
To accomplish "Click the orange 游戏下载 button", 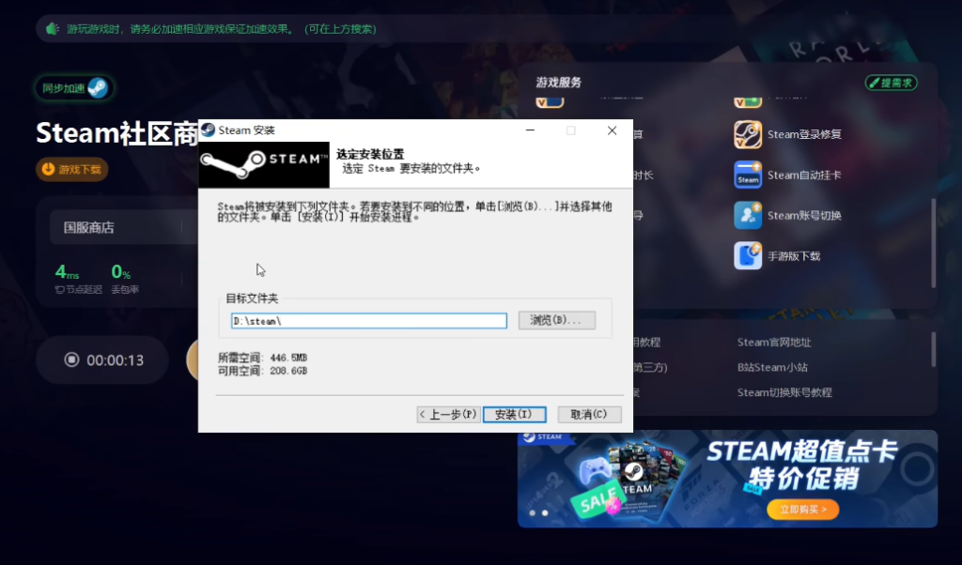I will (x=71, y=169).
